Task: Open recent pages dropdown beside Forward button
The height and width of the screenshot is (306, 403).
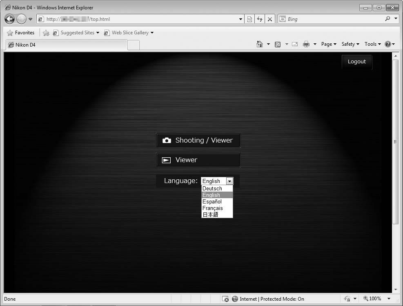Action: pos(30,19)
